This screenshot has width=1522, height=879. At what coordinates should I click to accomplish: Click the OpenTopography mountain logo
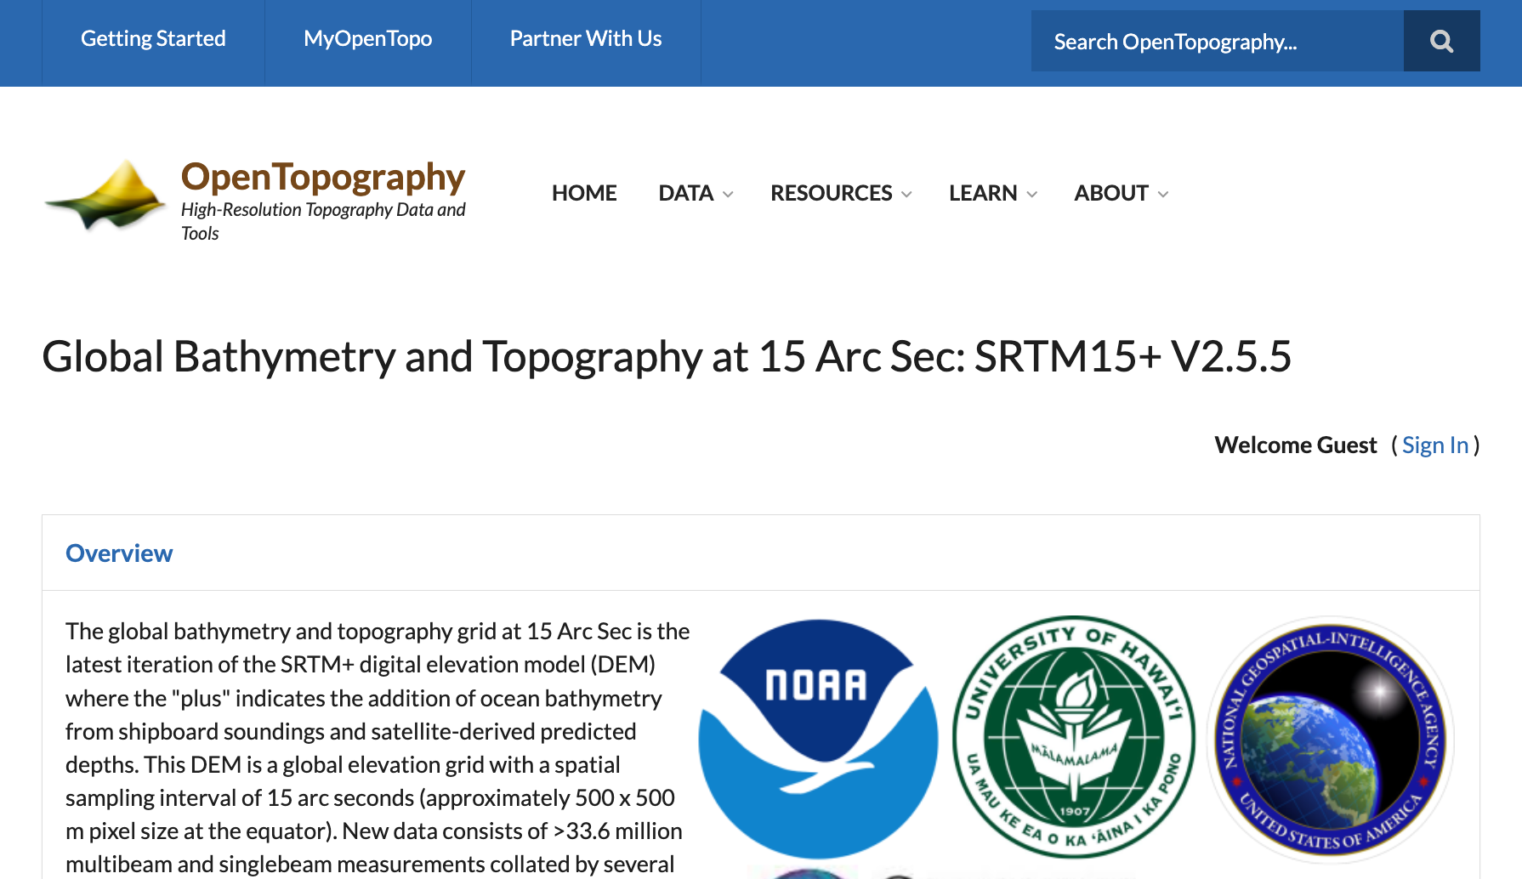point(105,196)
